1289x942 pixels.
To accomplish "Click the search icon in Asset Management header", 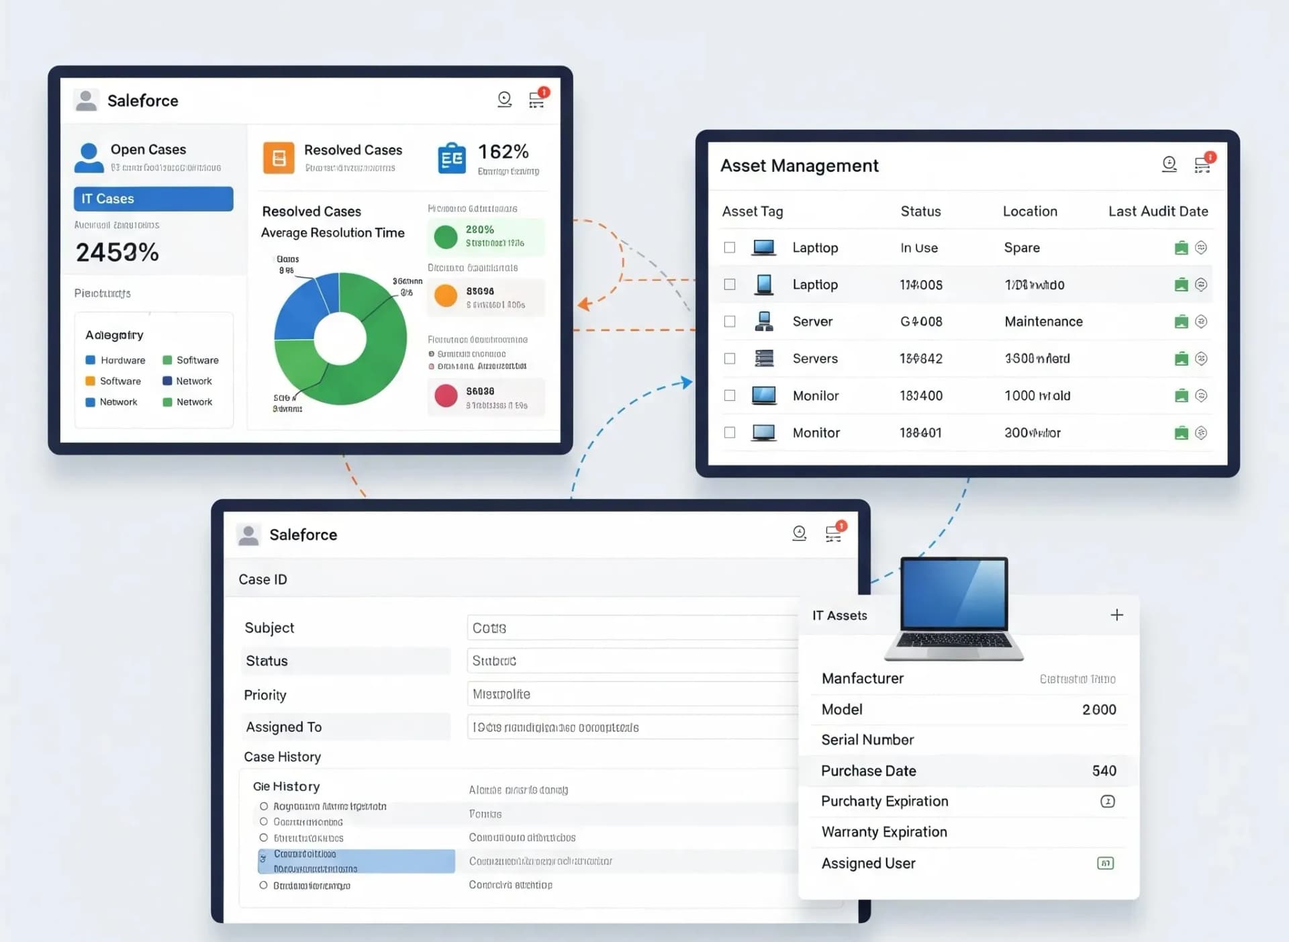I will [1169, 164].
